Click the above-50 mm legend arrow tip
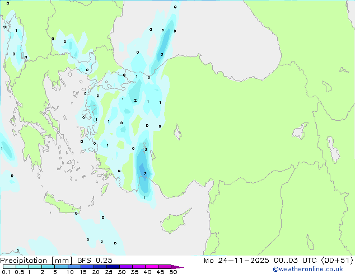The width and height of the screenshot is (355, 274). (x=177, y=267)
